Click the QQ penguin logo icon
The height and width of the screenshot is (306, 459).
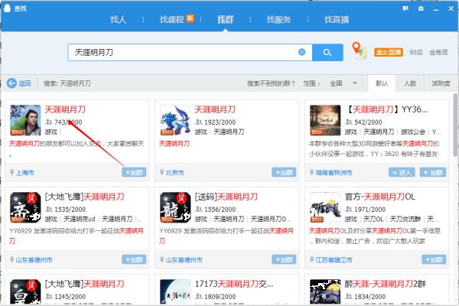pyautogui.click(x=7, y=8)
